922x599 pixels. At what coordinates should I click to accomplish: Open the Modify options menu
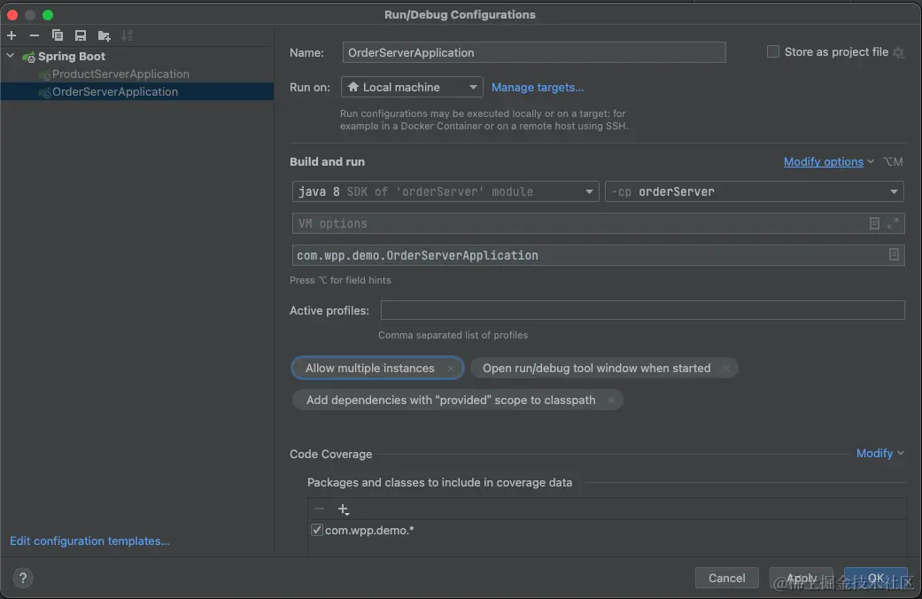point(824,162)
